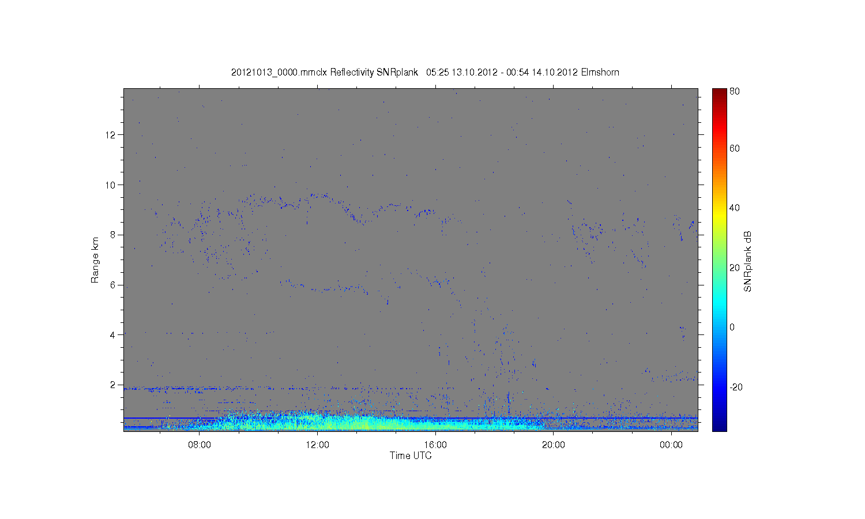
Task: Click the 20:00 time tick label
Action: 553,445
